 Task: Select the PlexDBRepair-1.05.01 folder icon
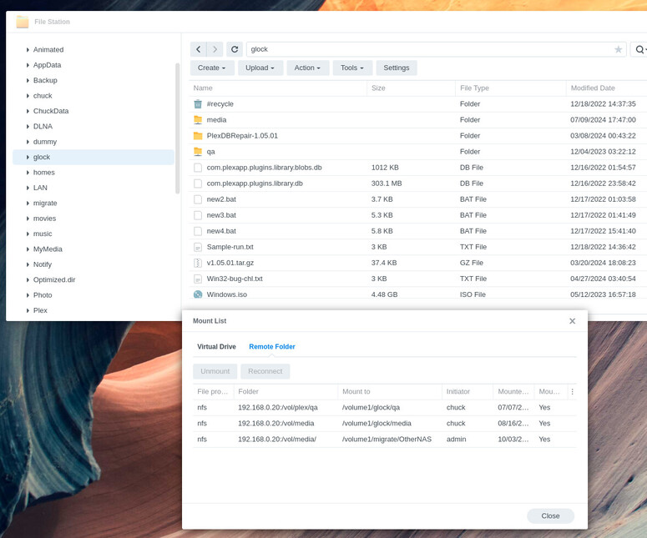[x=198, y=136]
